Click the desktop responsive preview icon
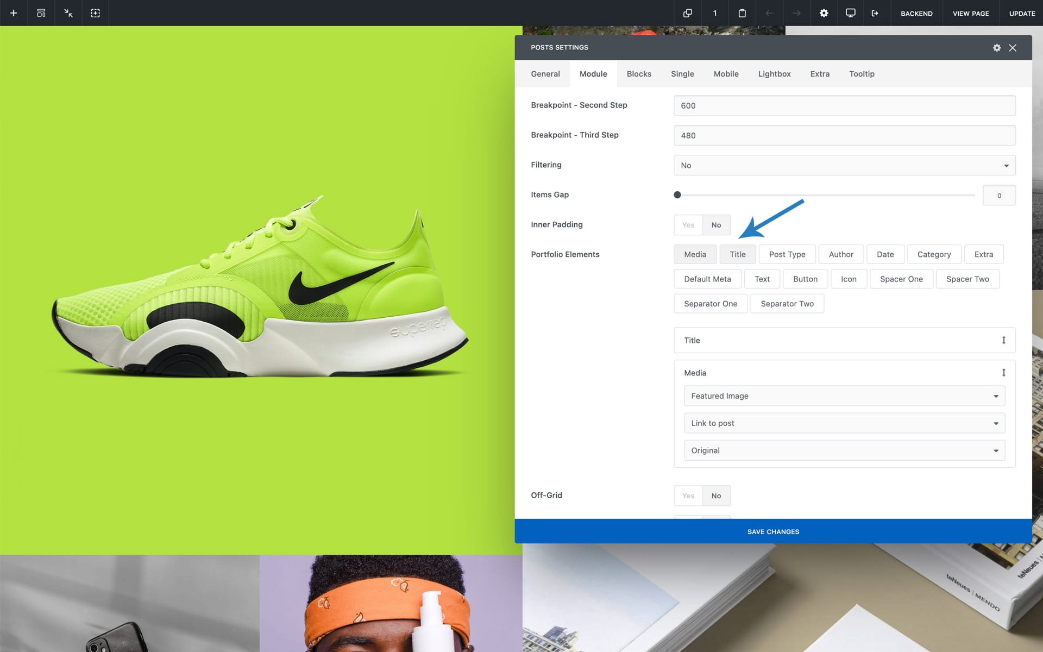This screenshot has width=1043, height=652. (851, 13)
